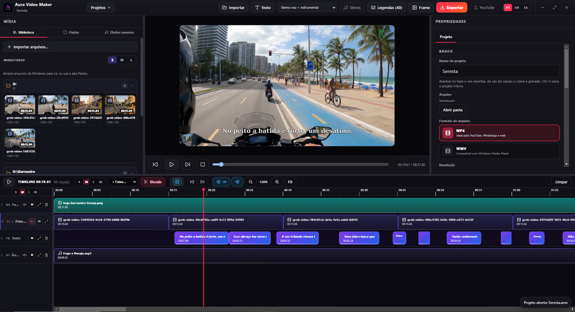
Task: Click the red playhead marker on ruler
Action: [x=204, y=190]
